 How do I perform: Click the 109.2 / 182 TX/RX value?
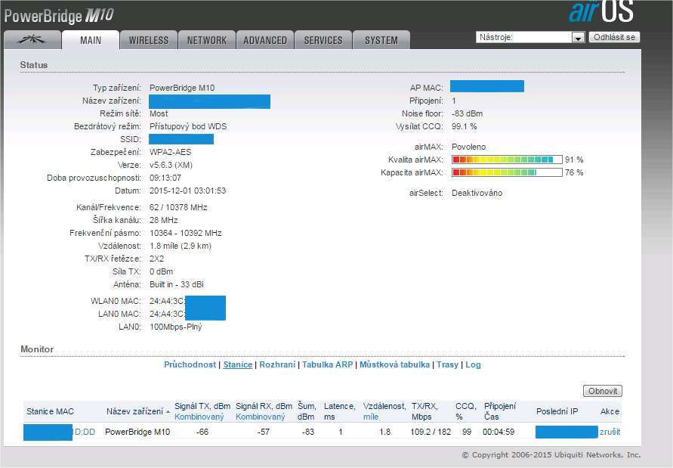pos(431,432)
